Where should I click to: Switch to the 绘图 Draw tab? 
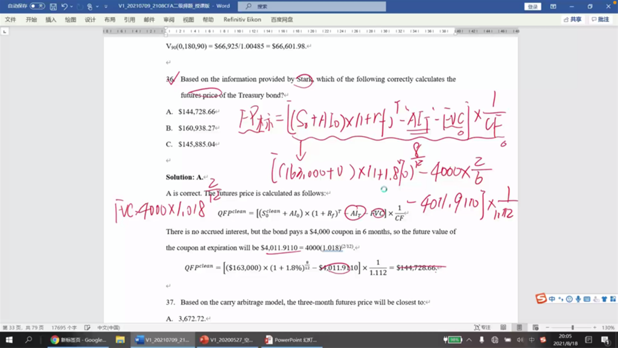(71, 19)
